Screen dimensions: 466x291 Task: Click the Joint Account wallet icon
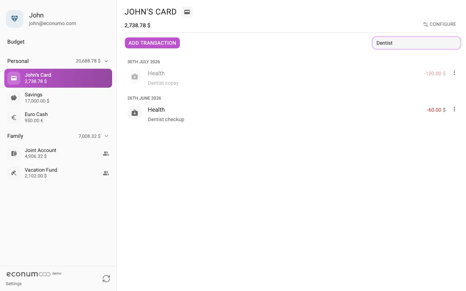14,154
